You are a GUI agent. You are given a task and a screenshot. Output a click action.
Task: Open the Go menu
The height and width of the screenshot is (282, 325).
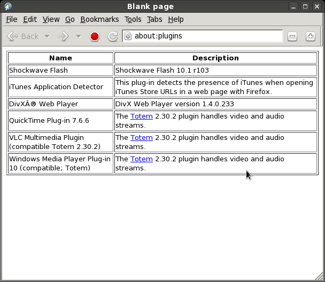point(70,19)
